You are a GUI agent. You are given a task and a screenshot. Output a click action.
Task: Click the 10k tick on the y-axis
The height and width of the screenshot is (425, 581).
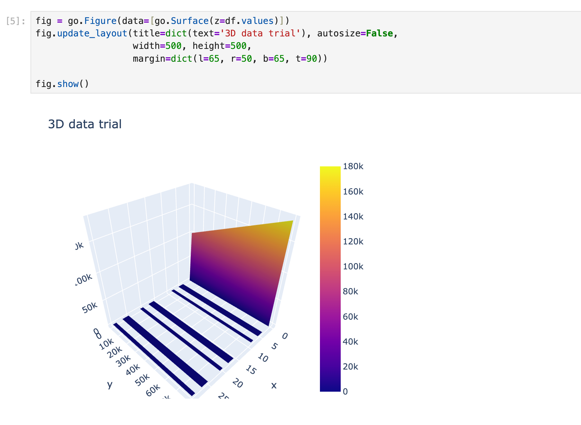point(106,345)
